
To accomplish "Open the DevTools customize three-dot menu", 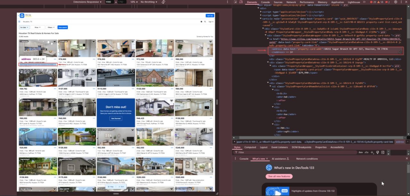I will (x=401, y=2).
